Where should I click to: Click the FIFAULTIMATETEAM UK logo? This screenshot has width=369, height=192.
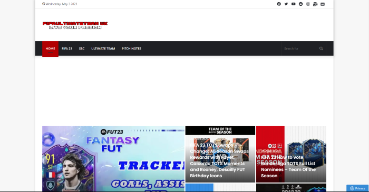pyautogui.click(x=75, y=25)
